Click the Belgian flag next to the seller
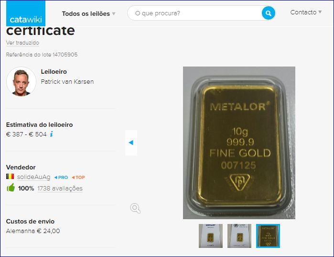 coord(10,177)
